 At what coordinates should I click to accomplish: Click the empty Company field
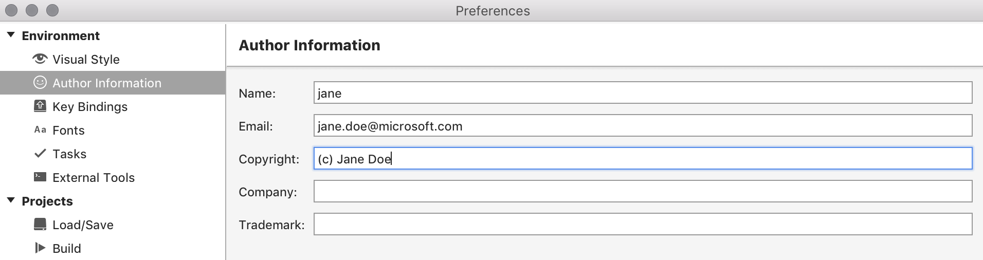643,192
